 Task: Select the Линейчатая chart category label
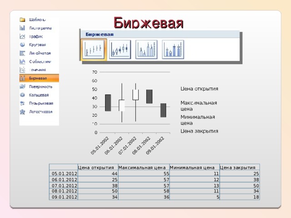[40, 53]
